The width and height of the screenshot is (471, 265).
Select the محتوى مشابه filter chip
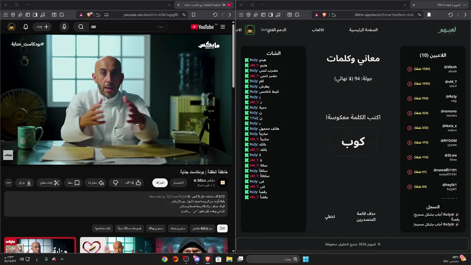pos(178,229)
